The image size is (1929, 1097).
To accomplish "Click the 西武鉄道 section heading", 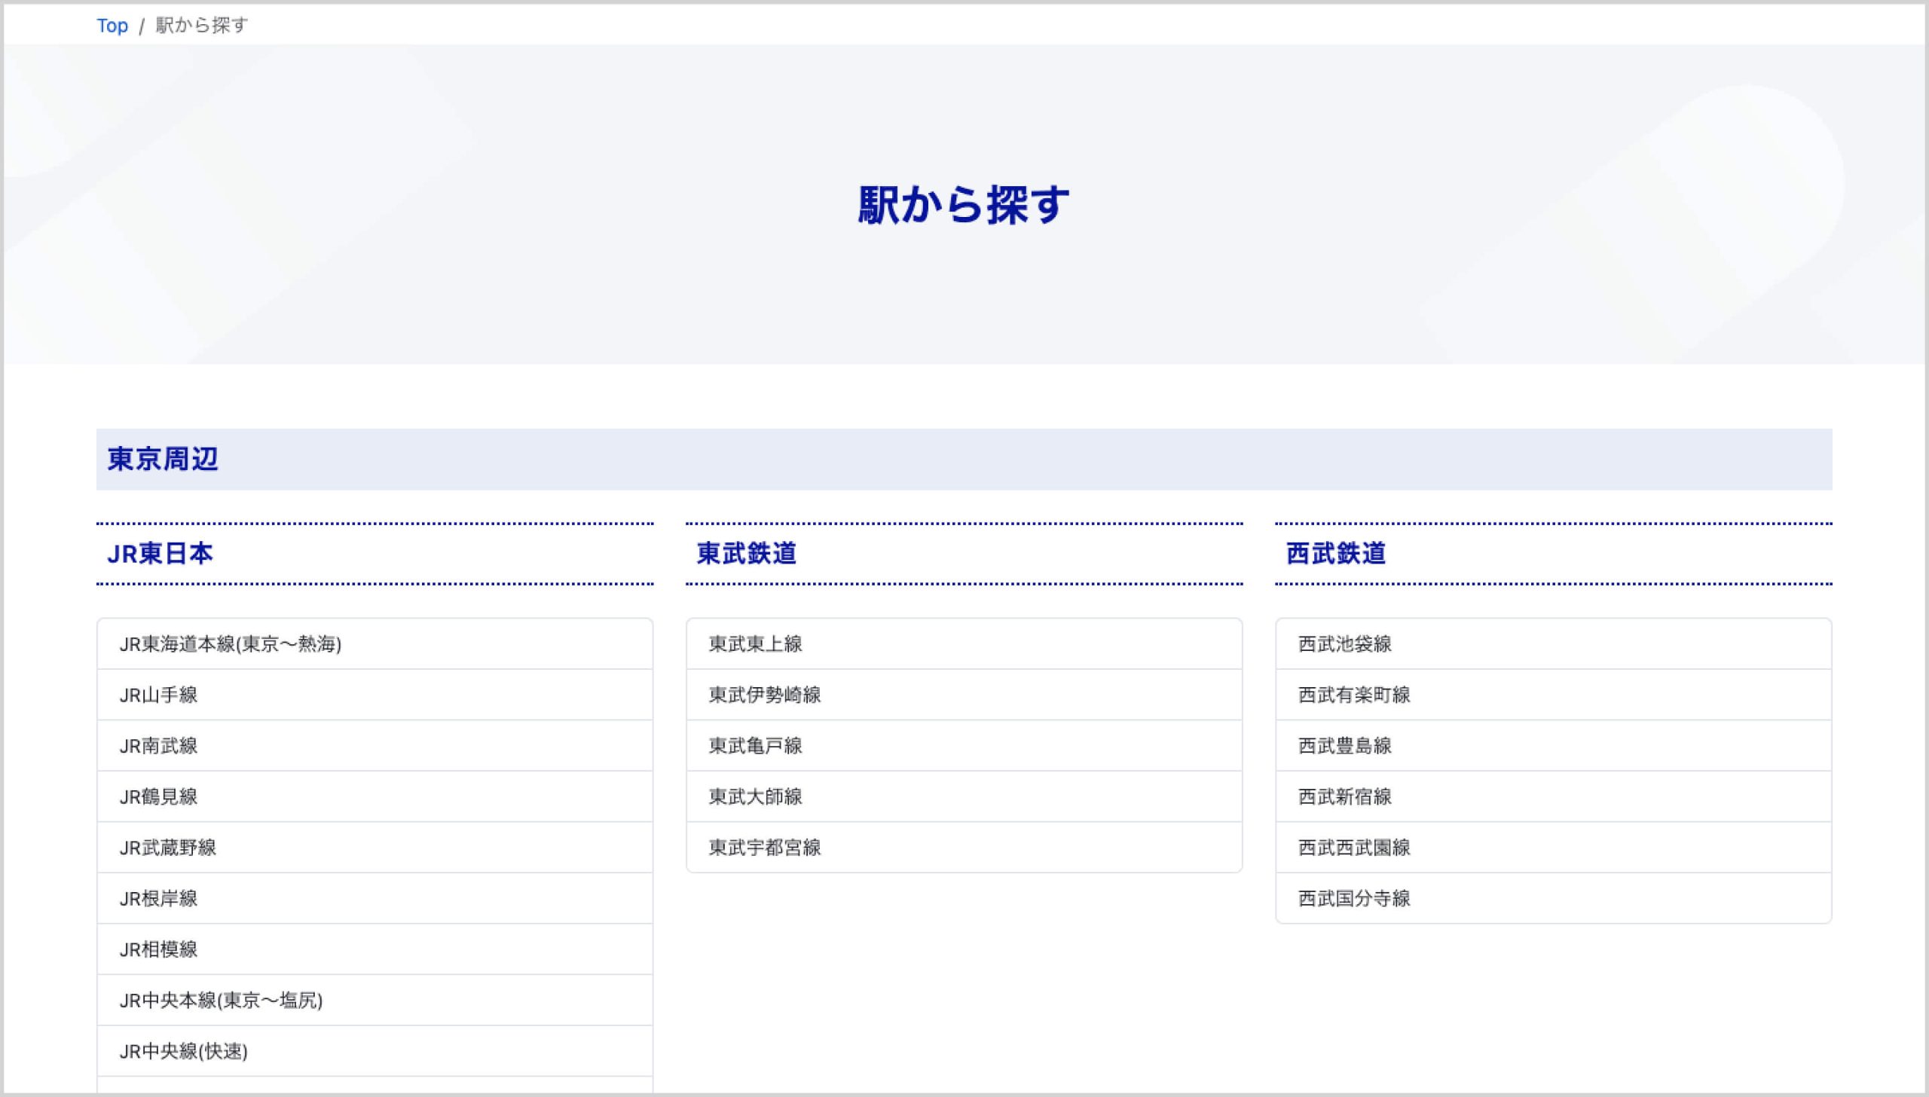I will click(1335, 554).
